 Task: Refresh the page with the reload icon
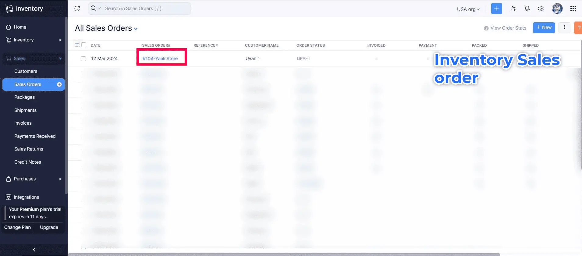[x=77, y=9]
